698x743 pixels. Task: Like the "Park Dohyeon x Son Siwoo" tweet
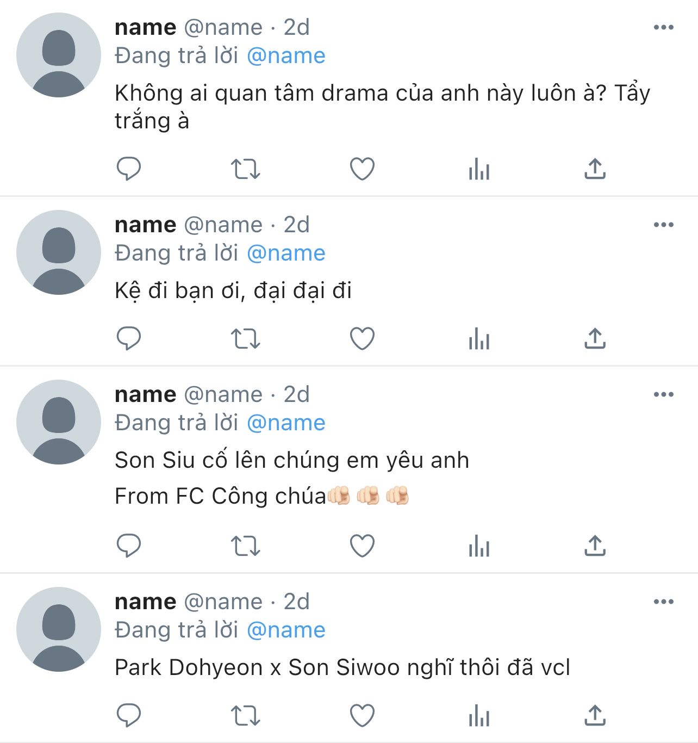pyautogui.click(x=362, y=715)
